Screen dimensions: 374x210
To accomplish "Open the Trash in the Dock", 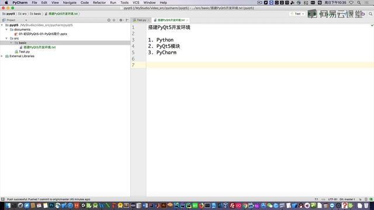I will pyautogui.click(x=366, y=205).
